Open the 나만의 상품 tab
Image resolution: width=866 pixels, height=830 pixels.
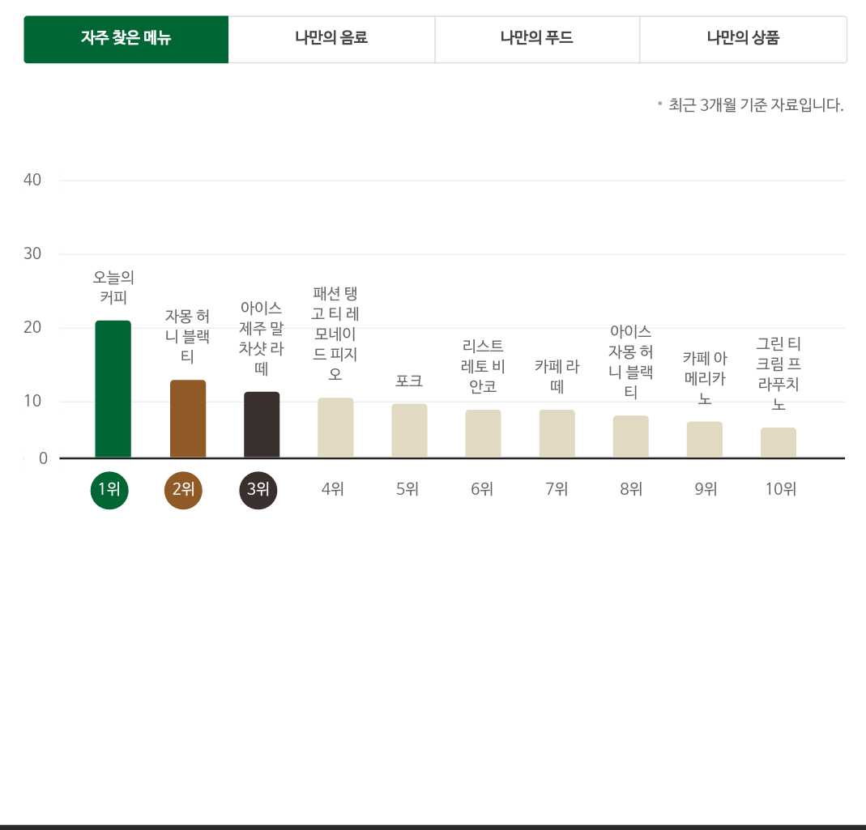(743, 39)
